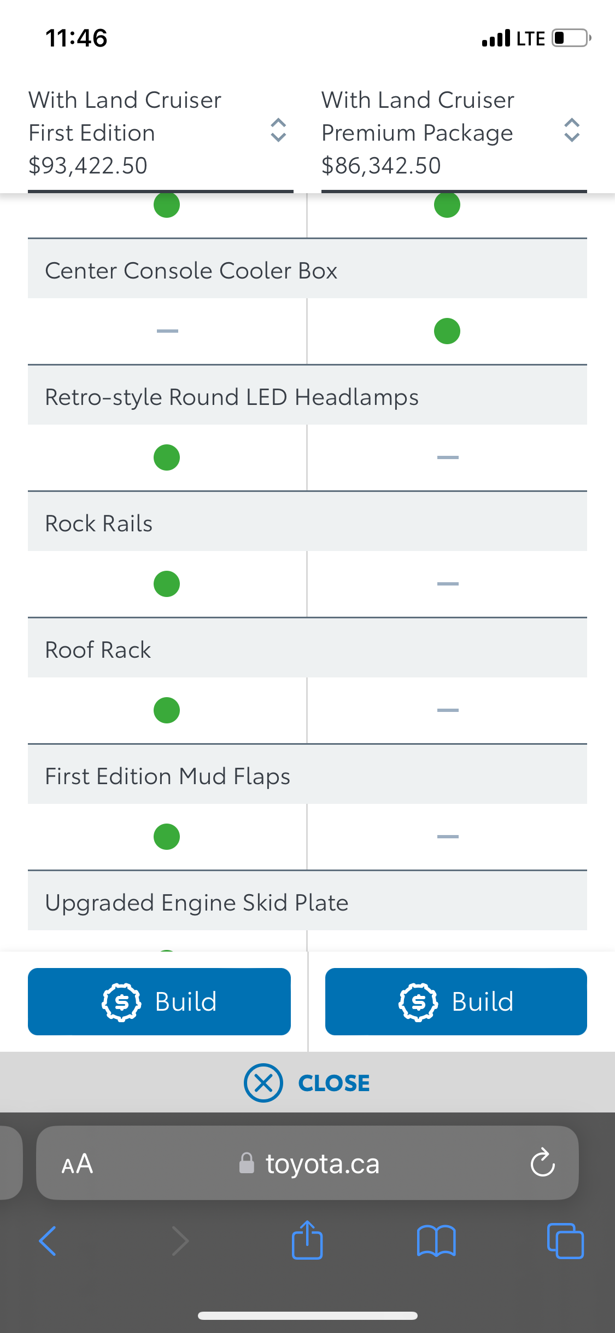The width and height of the screenshot is (615, 1333).
Task: Open the AA reader text options
Action: coord(77,1163)
